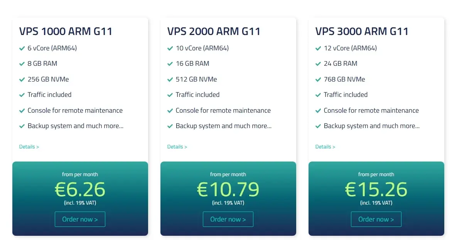Open Details link for VPS 3000 ARM G11

(x=325, y=147)
